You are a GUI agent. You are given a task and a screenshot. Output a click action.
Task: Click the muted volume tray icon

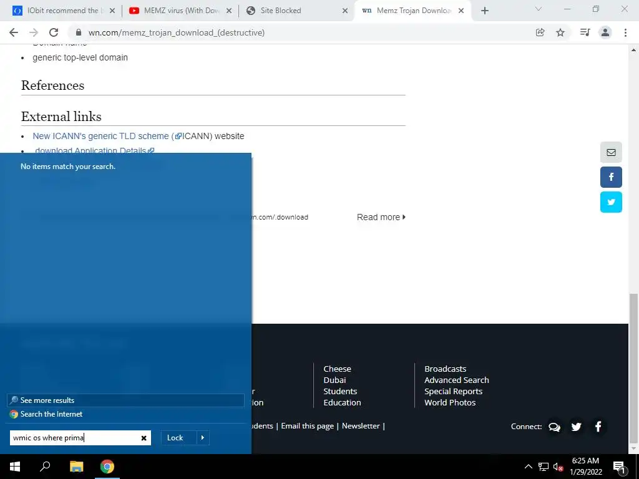tap(558, 467)
